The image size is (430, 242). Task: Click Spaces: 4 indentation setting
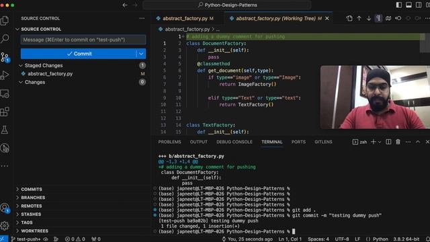(x=318, y=239)
